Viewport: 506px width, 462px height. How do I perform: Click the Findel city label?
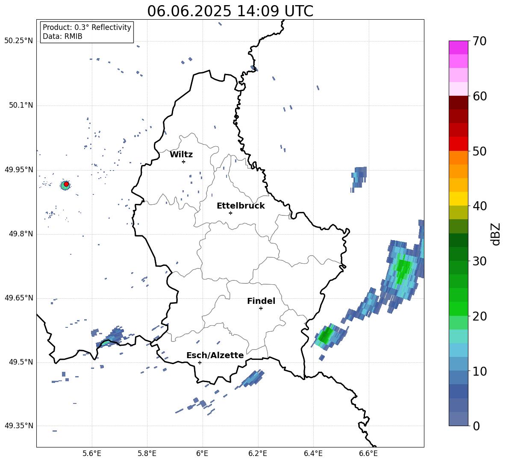coord(261,301)
